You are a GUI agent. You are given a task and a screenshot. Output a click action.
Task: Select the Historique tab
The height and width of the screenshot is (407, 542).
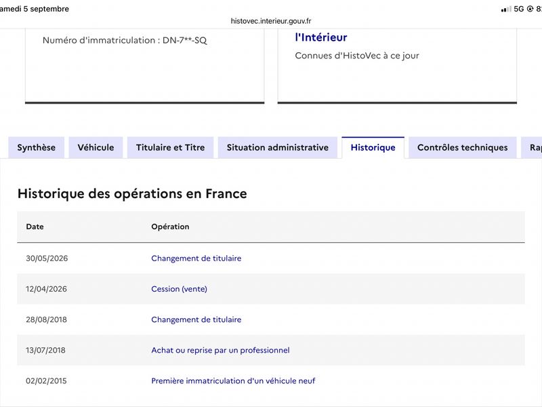373,147
